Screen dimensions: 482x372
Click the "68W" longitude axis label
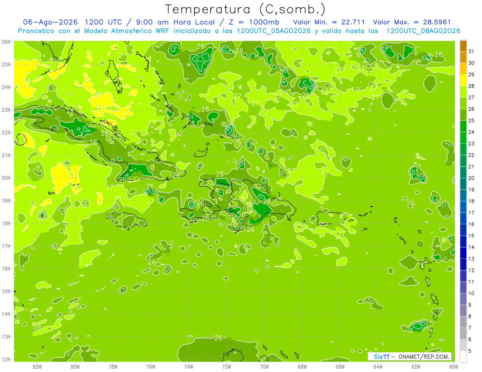(x=302, y=366)
